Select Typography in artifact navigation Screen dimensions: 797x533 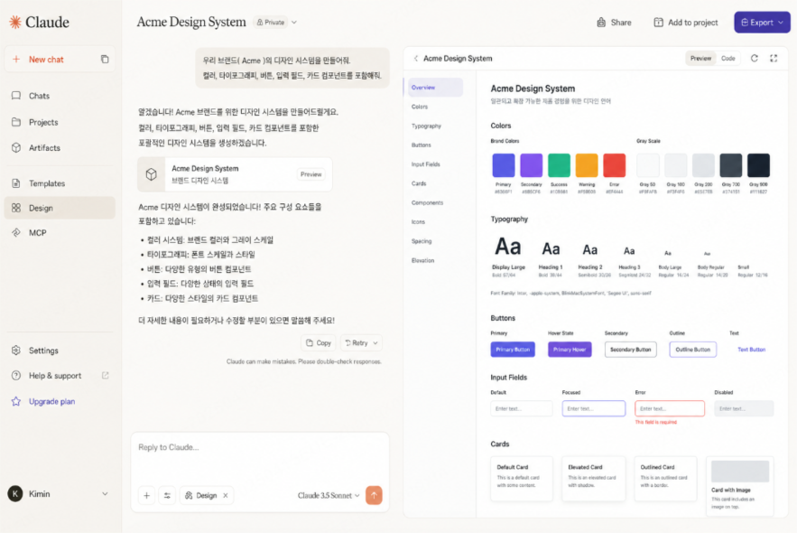426,126
